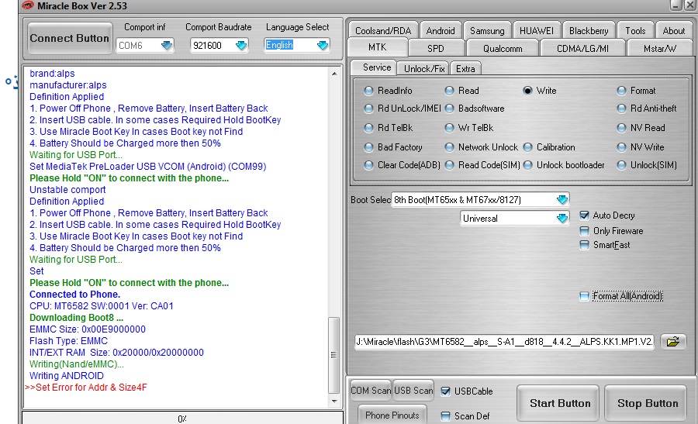
Task: Open the Comport inf dropdown arrow
Action: [167, 46]
